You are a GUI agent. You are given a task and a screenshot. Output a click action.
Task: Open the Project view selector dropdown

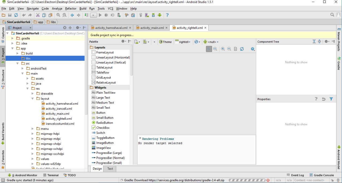[20, 28]
